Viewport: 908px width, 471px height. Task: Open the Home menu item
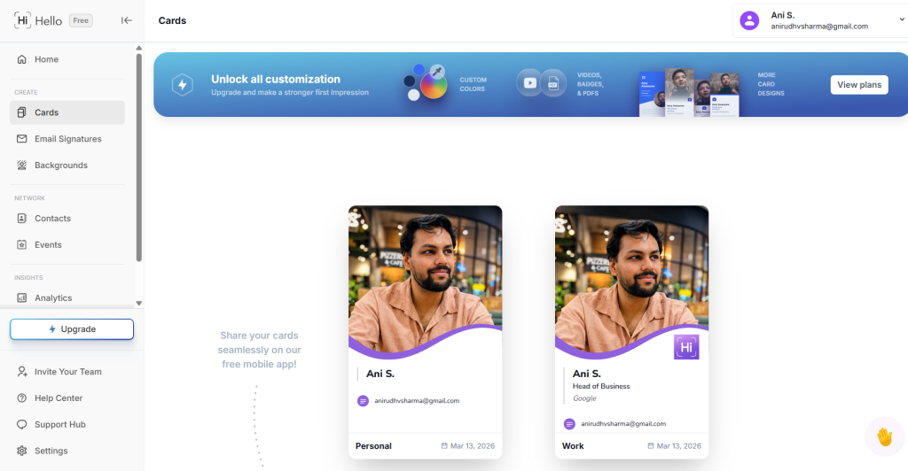tap(67, 59)
